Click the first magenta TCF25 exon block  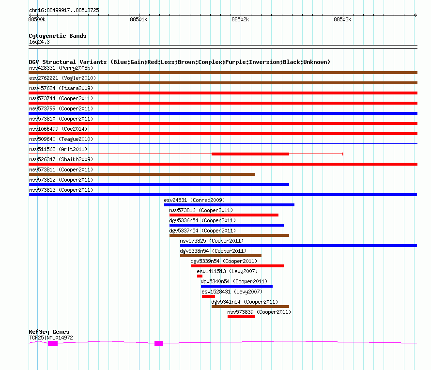[x=53, y=343]
